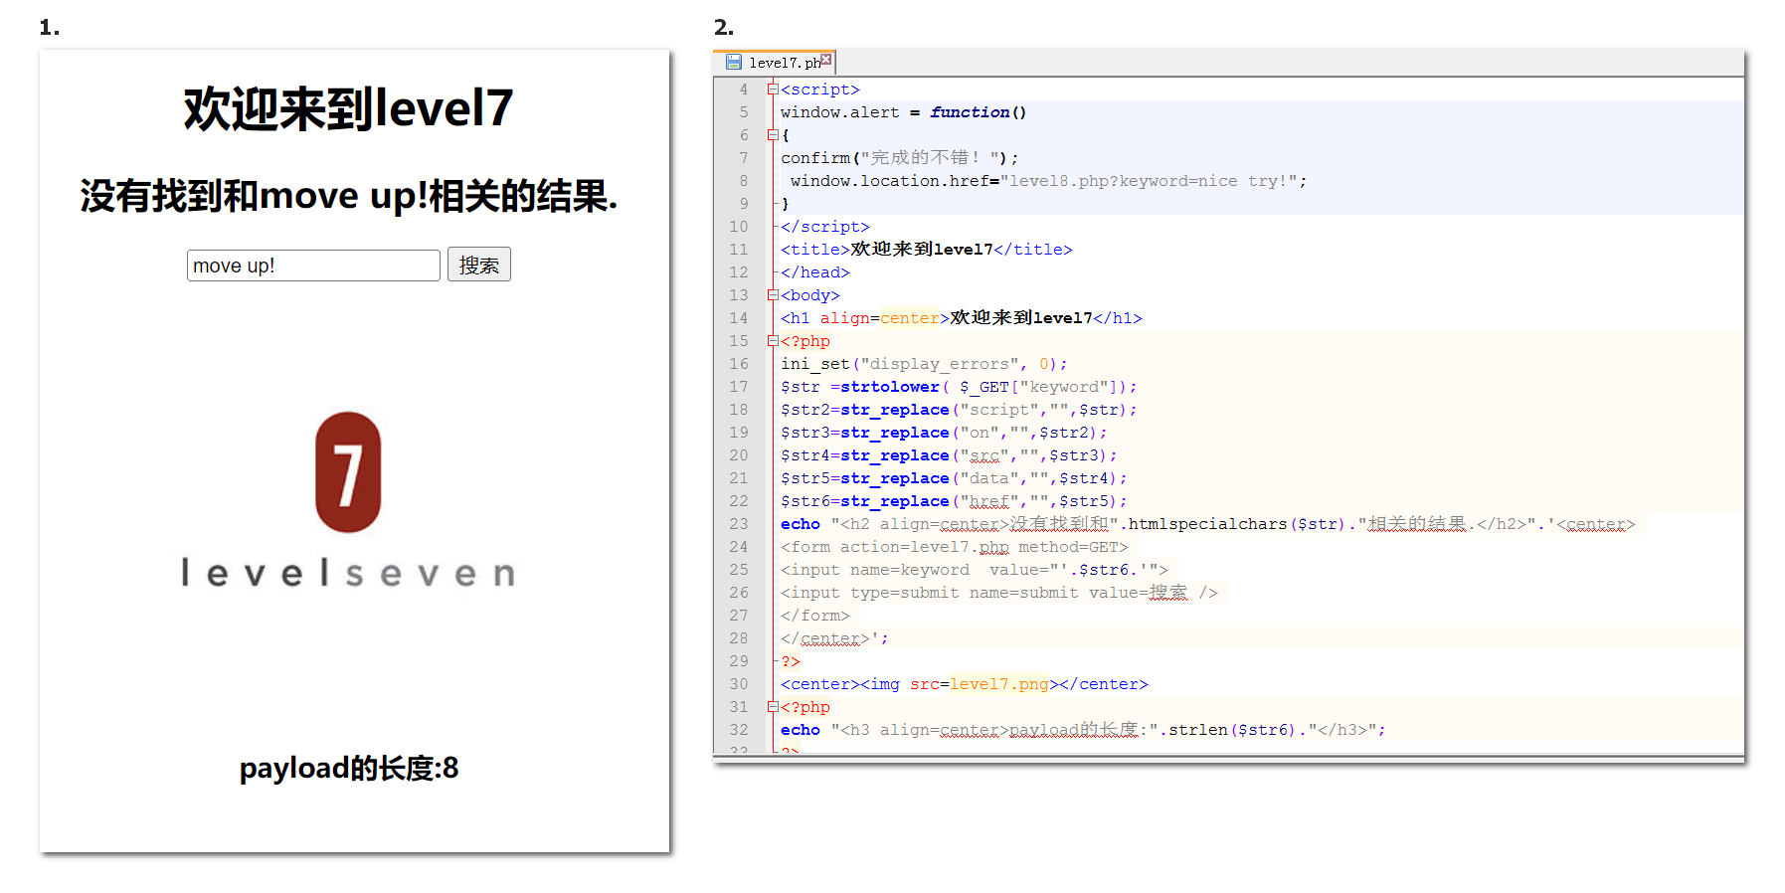This screenshot has height=893, width=1785.
Task: Click the "欢迎来到level7" page heading
Action: (348, 108)
